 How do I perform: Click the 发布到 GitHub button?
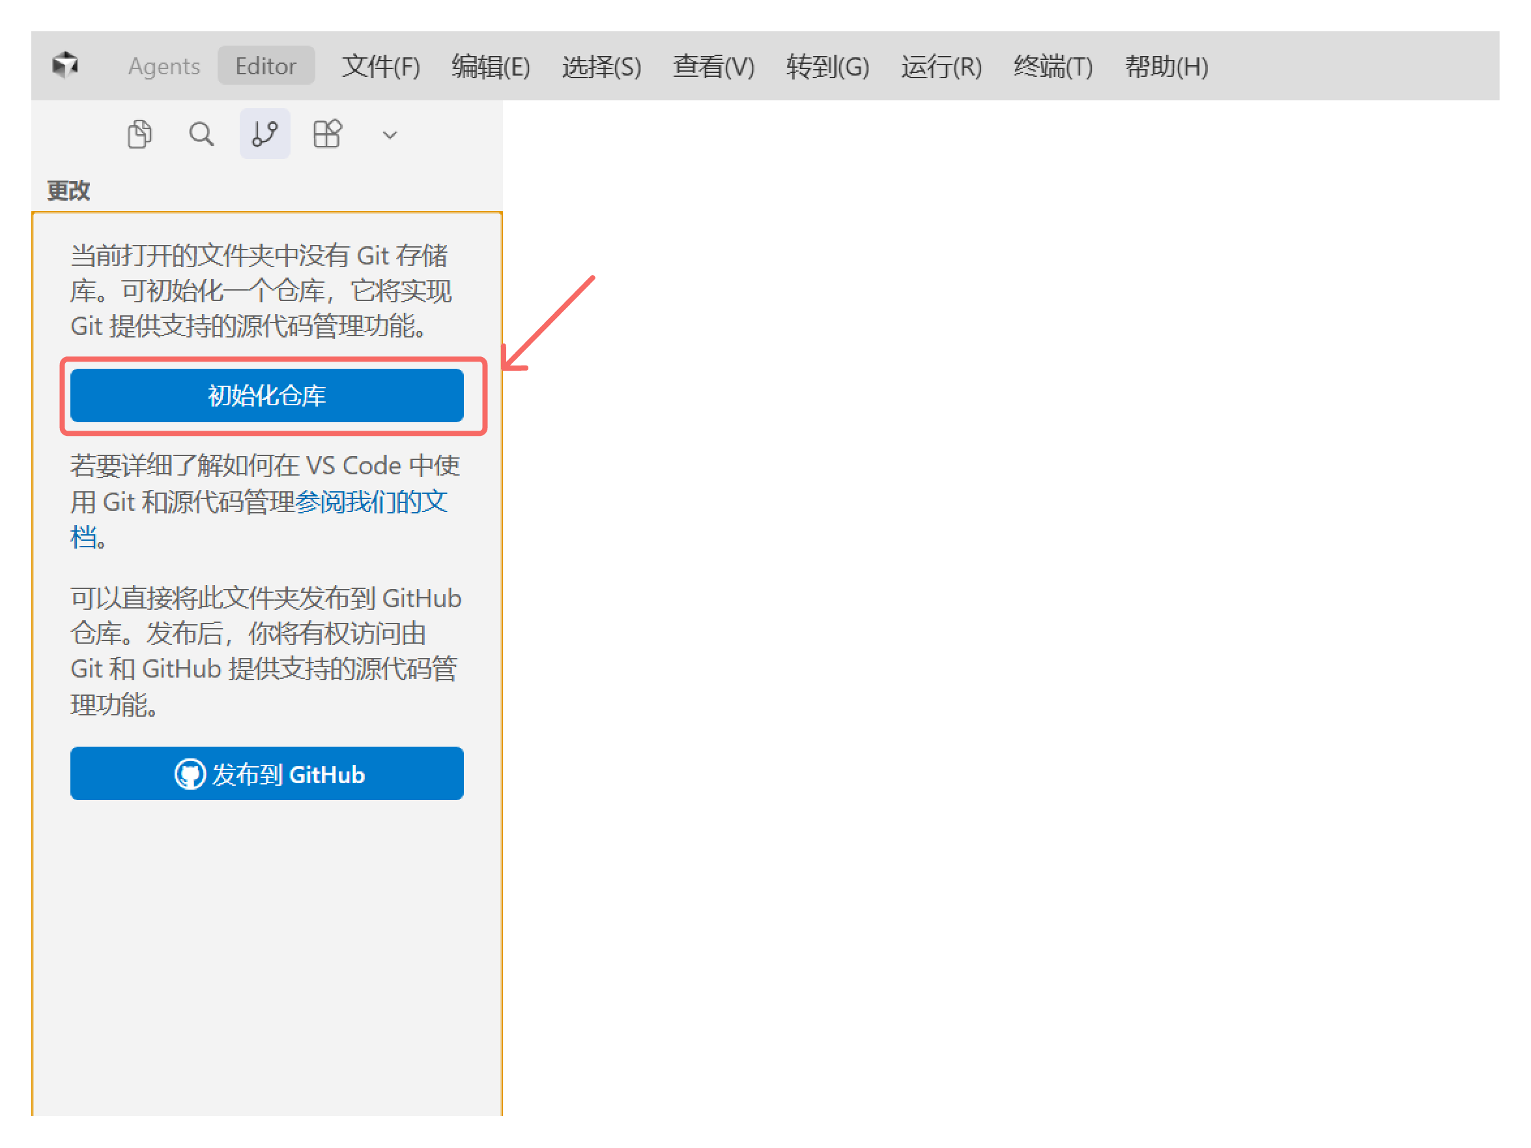coord(266,774)
